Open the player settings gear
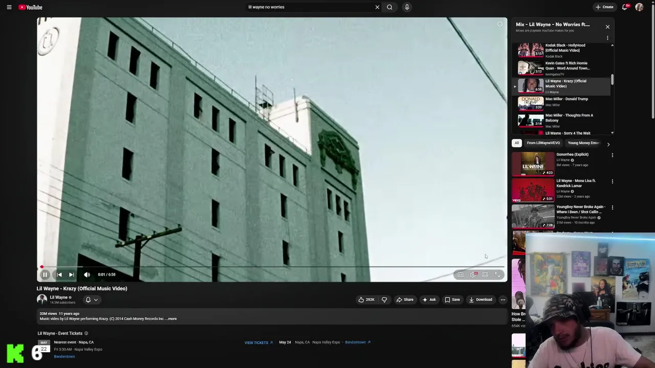Screen dimensions: 655x368 (473, 274)
